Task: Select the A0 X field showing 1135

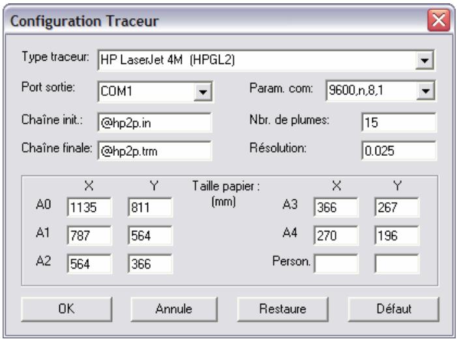Action: pos(89,207)
